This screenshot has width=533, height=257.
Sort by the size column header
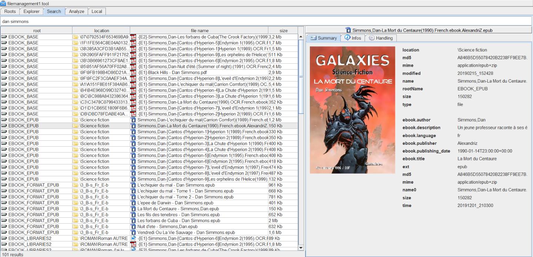tap(284, 31)
